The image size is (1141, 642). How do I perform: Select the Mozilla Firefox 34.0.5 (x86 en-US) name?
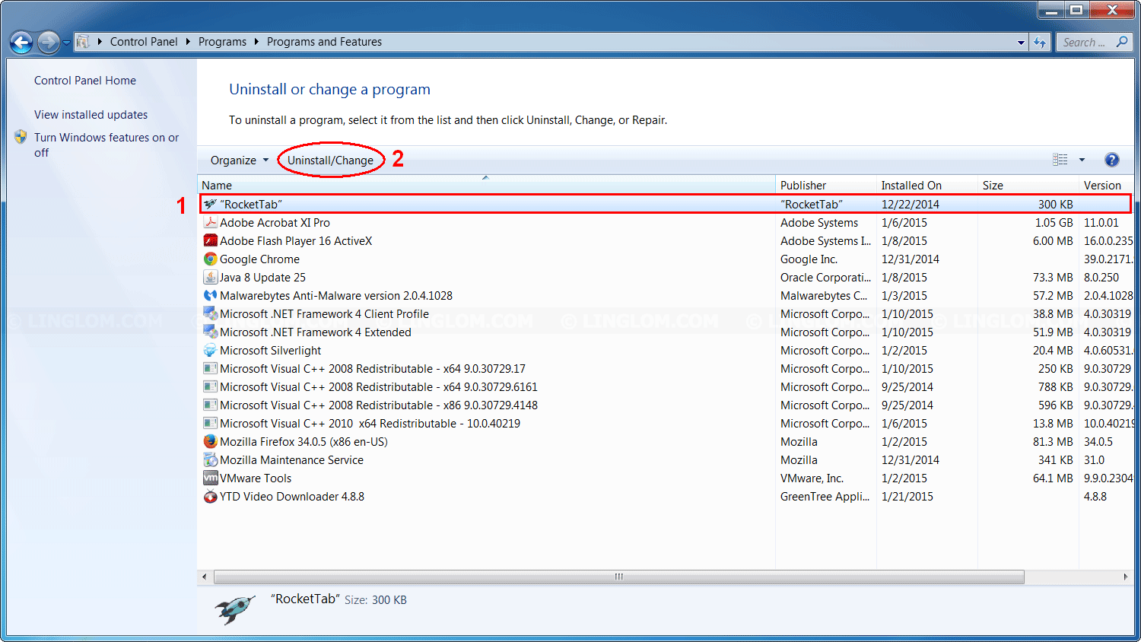[x=304, y=441]
